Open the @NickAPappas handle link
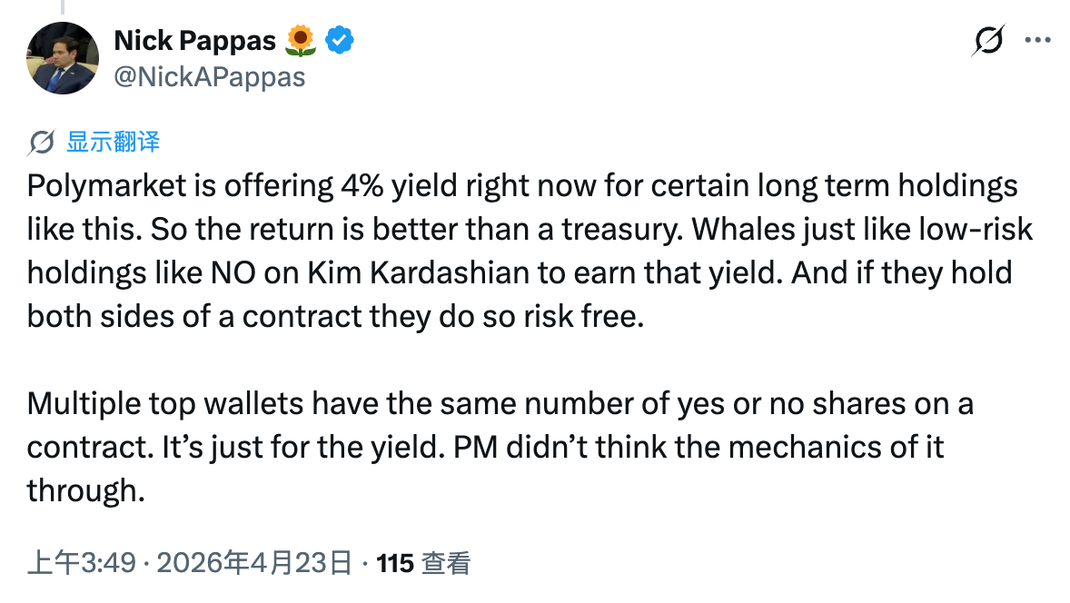This screenshot has height=603, width=1070. 209,77
